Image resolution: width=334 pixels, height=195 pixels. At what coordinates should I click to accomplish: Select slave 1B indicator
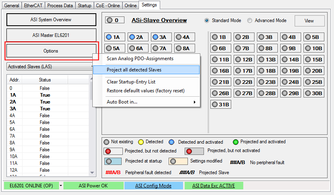[x=221, y=37]
